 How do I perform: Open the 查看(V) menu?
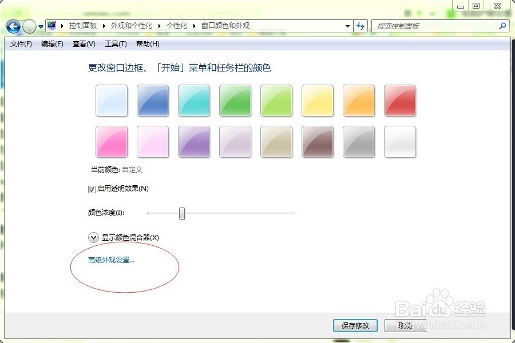(x=84, y=43)
